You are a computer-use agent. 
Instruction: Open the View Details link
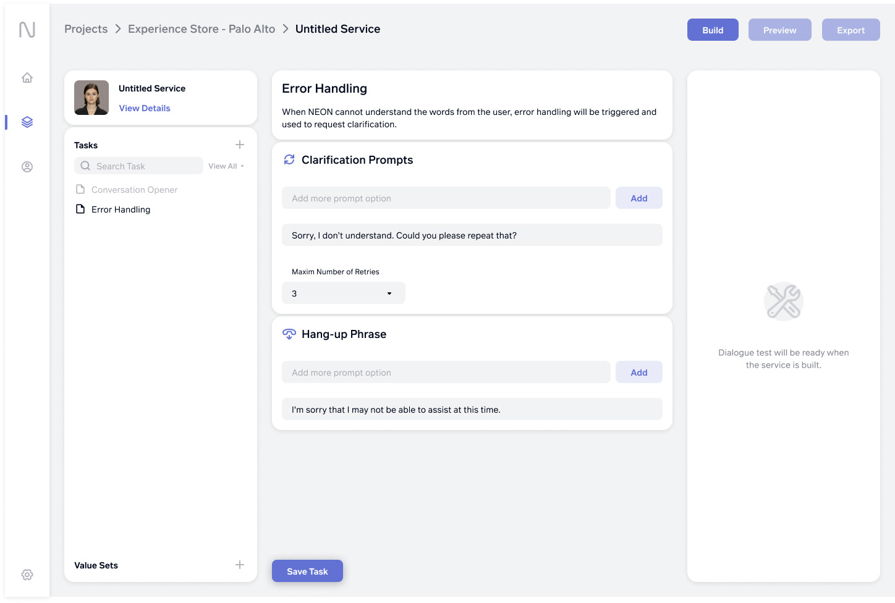tap(145, 108)
